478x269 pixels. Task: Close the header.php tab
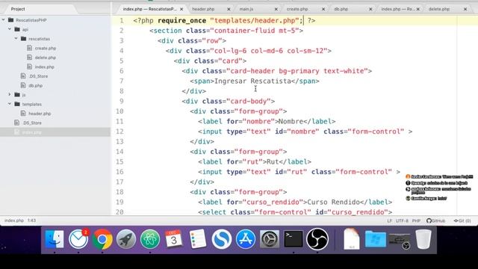[229, 9]
